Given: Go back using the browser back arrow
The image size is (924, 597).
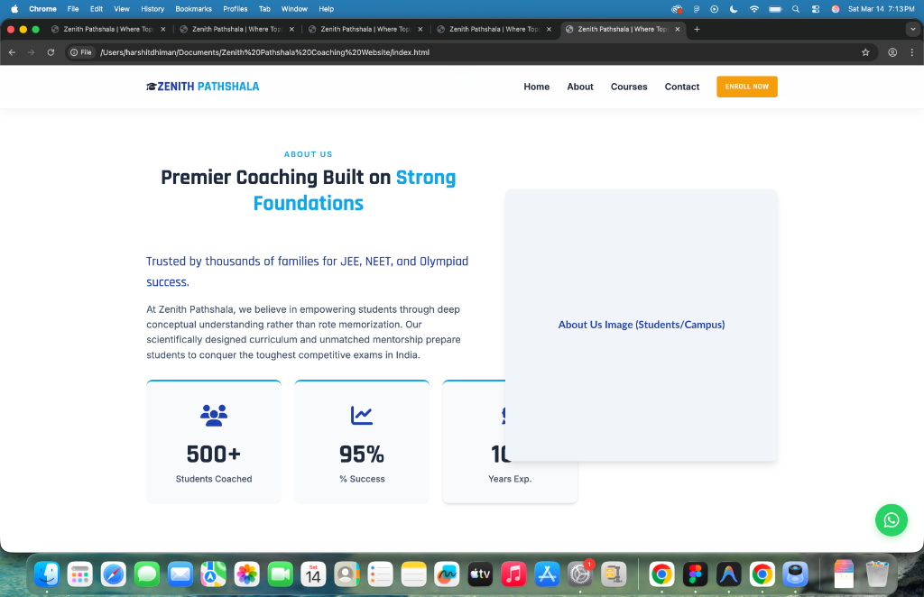Looking at the screenshot, I should click(x=12, y=52).
